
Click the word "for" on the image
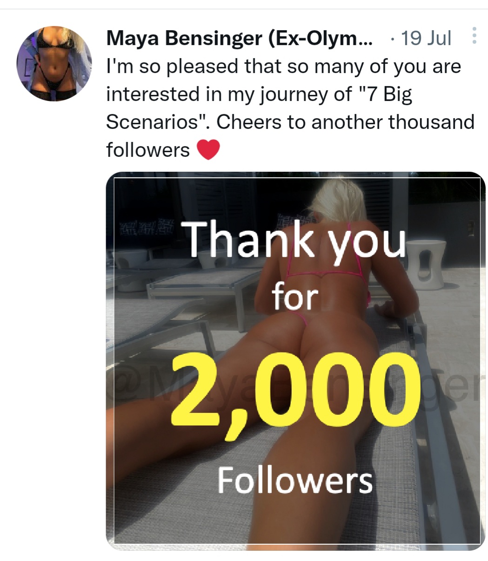[x=295, y=297]
